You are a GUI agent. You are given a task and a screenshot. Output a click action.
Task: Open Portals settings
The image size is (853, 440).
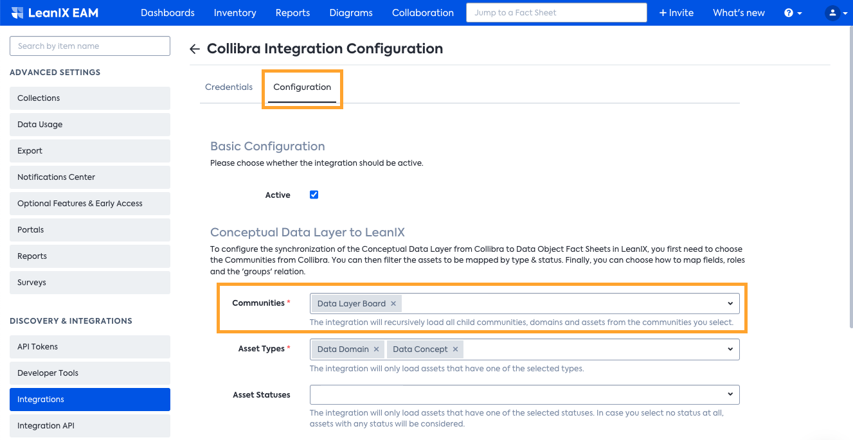click(x=90, y=230)
